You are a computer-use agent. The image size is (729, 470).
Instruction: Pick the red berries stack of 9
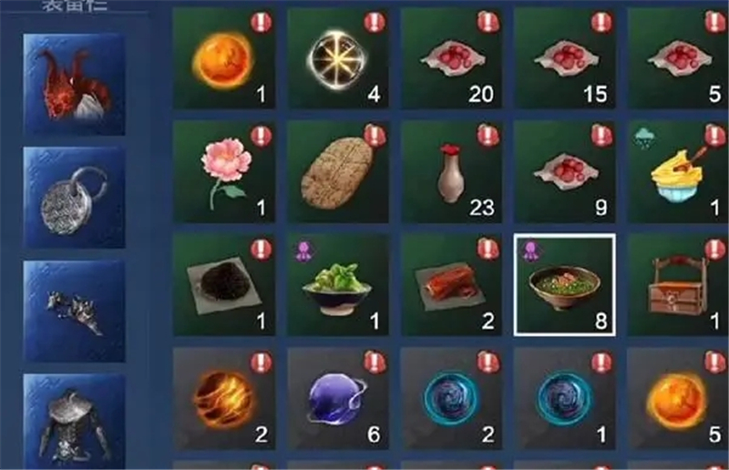pos(565,172)
